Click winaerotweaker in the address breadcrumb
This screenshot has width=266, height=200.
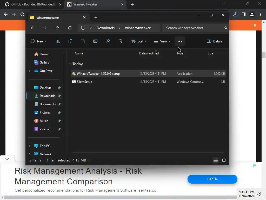138,28
